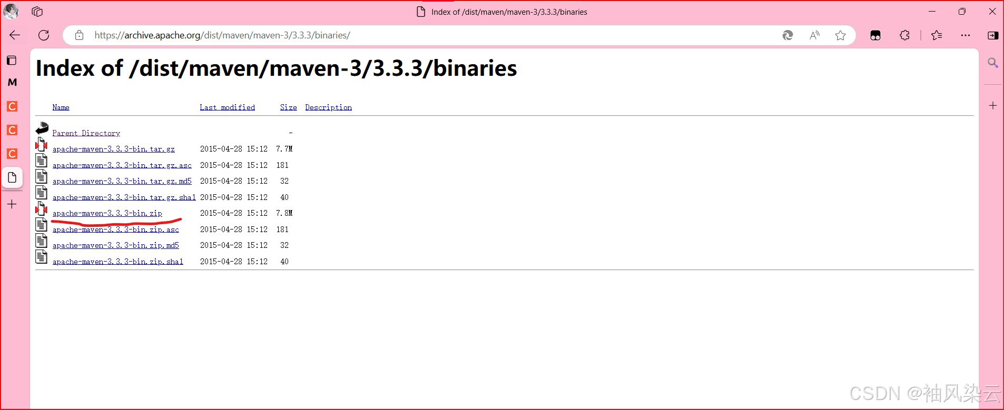Restore down the browser window
Viewport: 1004px width, 410px height.
(962, 11)
